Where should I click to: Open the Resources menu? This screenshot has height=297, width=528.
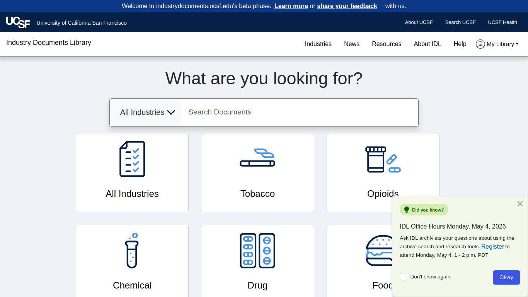[x=387, y=44]
